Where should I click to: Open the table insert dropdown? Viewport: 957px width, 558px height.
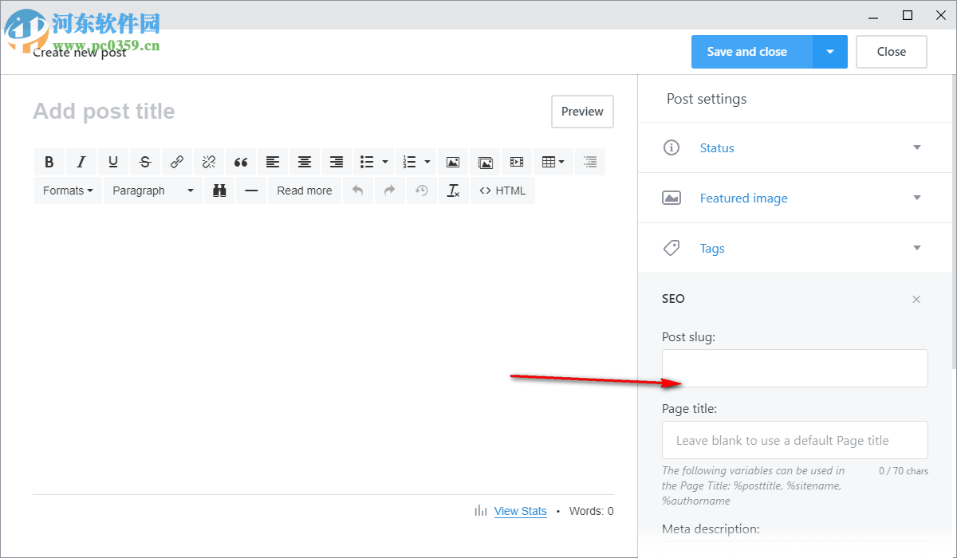pos(553,162)
